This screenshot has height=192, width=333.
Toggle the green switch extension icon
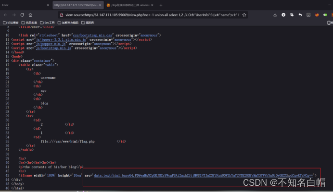pos(325,15)
